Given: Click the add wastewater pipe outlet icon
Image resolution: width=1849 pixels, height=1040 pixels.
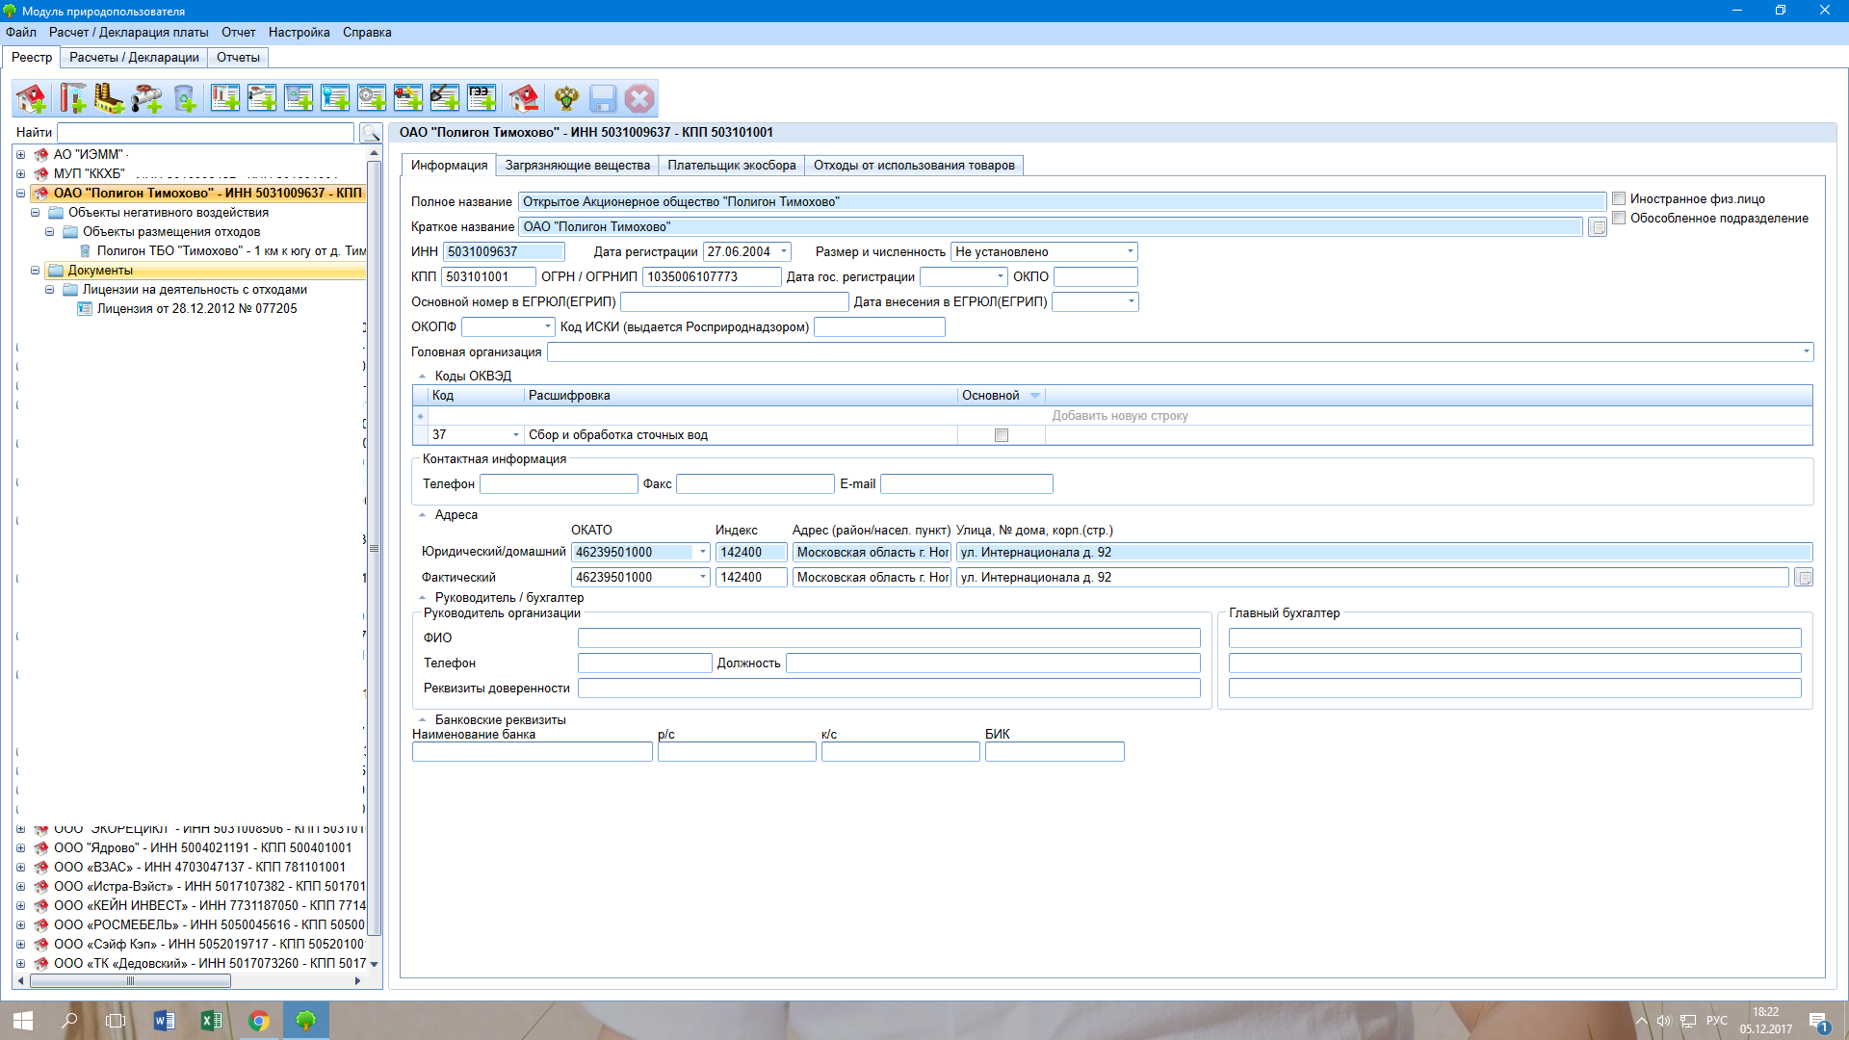Looking at the screenshot, I should 146,98.
